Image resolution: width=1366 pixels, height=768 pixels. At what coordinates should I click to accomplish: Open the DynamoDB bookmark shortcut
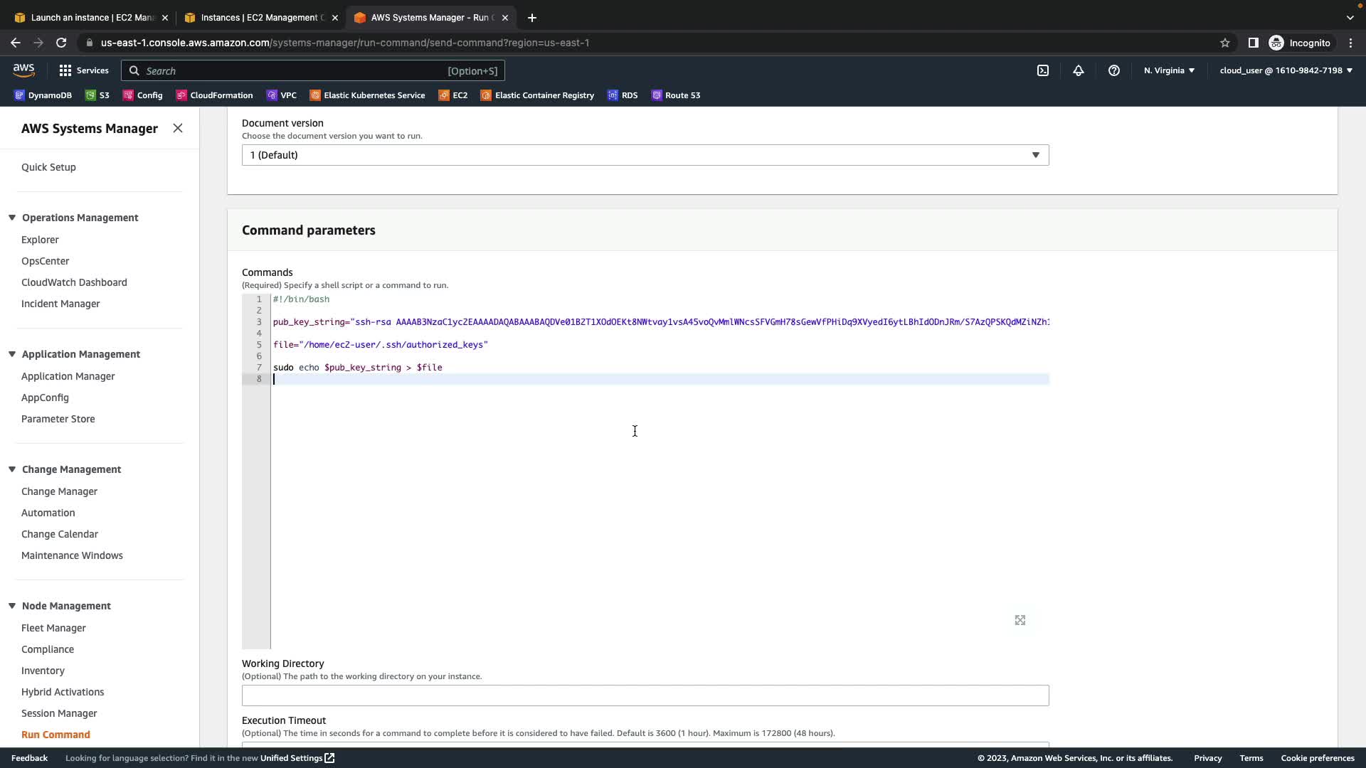tap(43, 95)
